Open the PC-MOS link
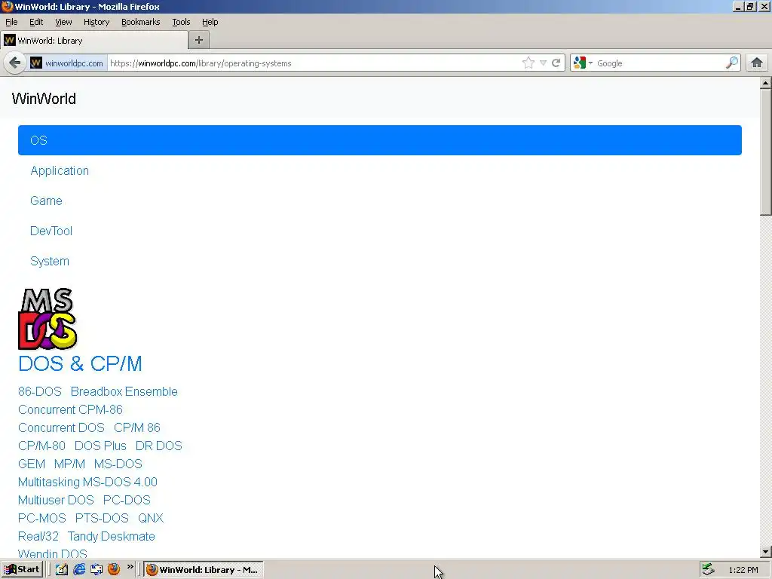Image resolution: width=772 pixels, height=579 pixels. click(x=42, y=518)
